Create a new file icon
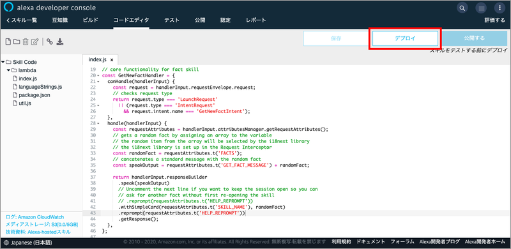 [8, 41]
